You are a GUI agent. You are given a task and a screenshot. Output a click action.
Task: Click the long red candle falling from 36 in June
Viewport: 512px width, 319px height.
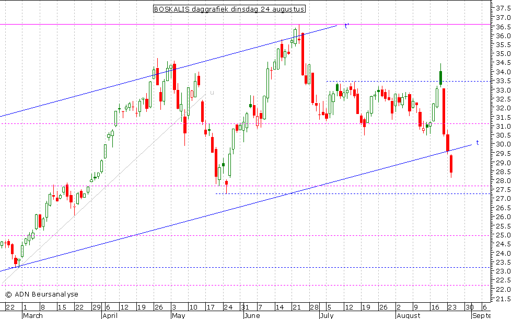click(302, 54)
